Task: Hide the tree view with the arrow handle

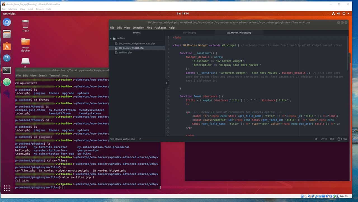Action: tap(166, 83)
